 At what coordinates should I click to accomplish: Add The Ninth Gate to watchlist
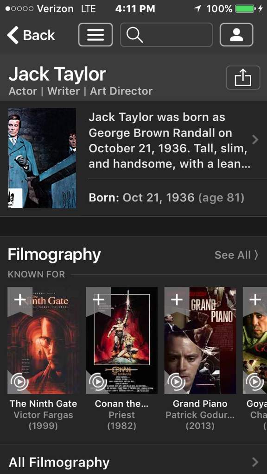[20, 300]
